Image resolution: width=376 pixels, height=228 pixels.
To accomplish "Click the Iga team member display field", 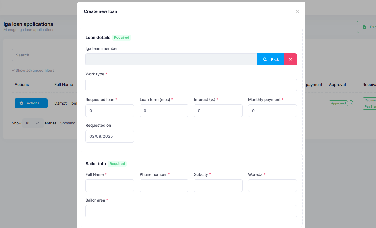I will click(171, 59).
